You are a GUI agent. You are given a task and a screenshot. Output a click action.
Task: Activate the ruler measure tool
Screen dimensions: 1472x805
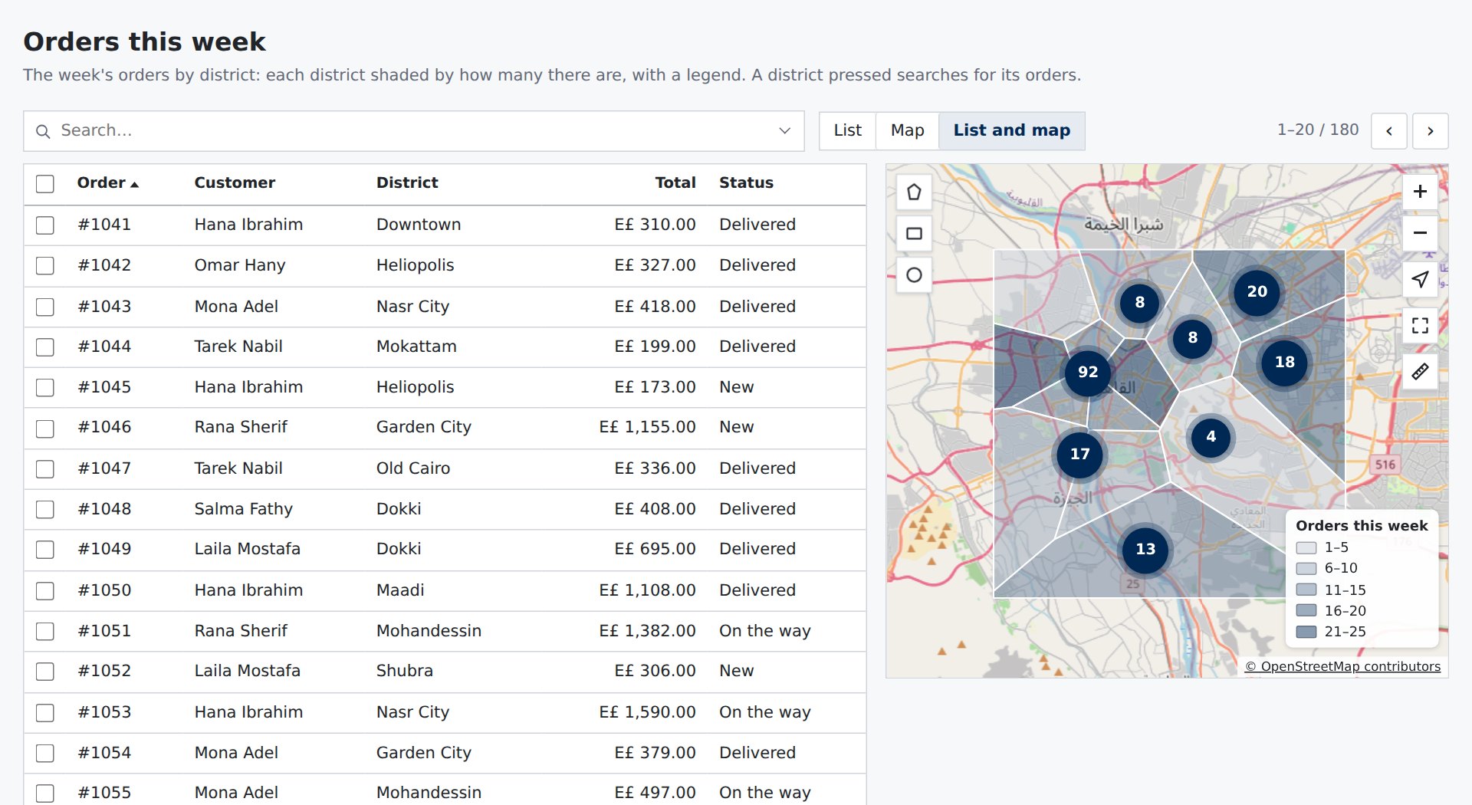[x=1420, y=371]
